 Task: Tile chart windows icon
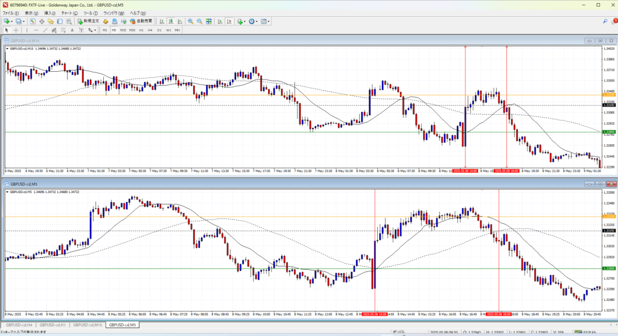(209, 21)
